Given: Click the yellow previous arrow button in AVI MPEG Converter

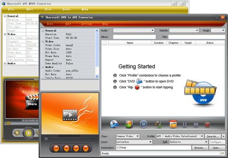Looking at the screenshot, I should tap(17, 132).
